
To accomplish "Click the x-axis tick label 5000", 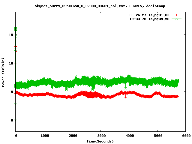I will coord(158,136).
